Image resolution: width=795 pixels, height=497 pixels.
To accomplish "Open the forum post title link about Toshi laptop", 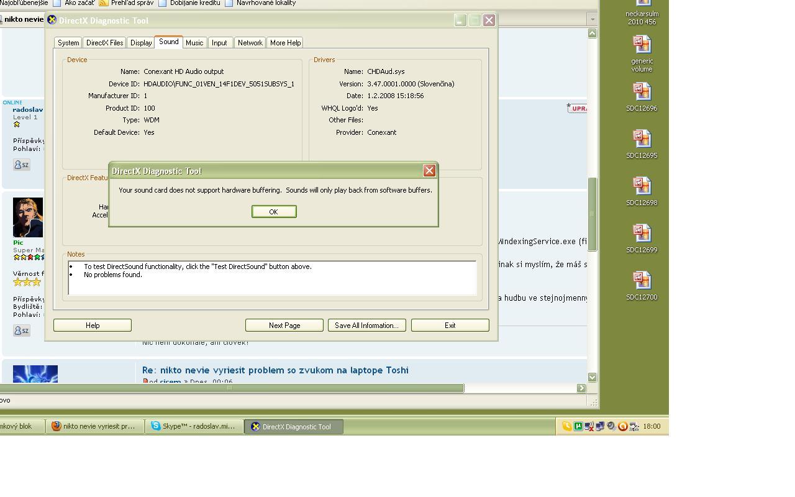I will click(x=275, y=370).
